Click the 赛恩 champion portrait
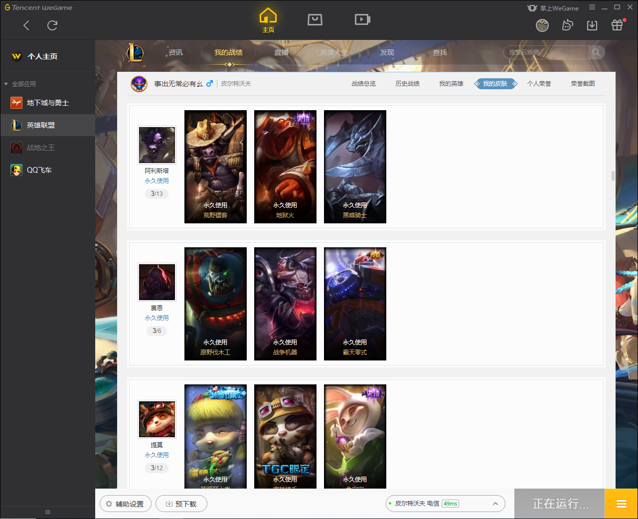This screenshot has height=519, width=638. click(x=157, y=282)
